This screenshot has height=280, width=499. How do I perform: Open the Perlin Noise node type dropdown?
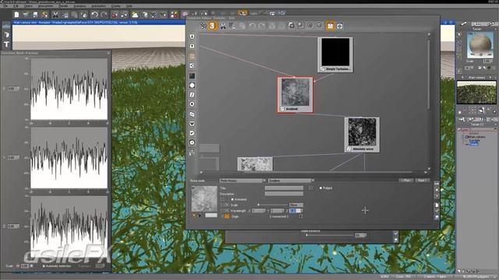[x=242, y=180]
